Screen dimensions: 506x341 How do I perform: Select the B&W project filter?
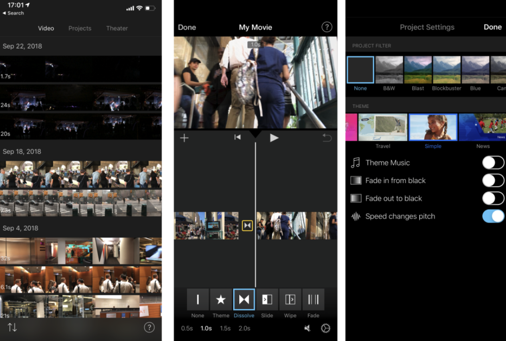389,70
